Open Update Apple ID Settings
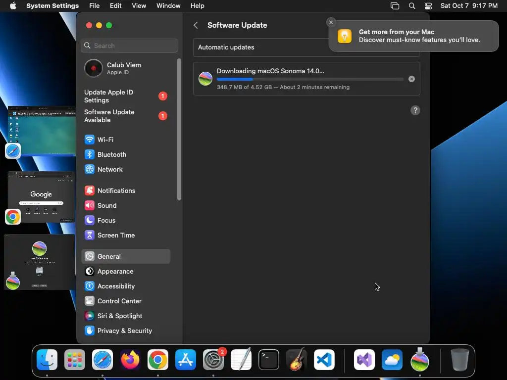This screenshot has width=507, height=380. 125,96
